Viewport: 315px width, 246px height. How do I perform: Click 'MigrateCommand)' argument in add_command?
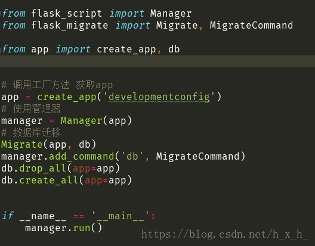[x=200, y=156]
